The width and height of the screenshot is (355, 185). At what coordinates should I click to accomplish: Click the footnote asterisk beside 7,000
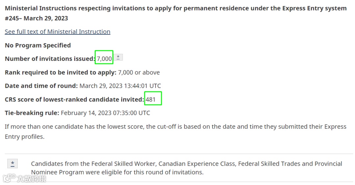pos(118,57)
